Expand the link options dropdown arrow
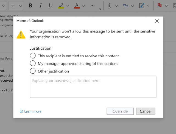 tap(133, 6)
